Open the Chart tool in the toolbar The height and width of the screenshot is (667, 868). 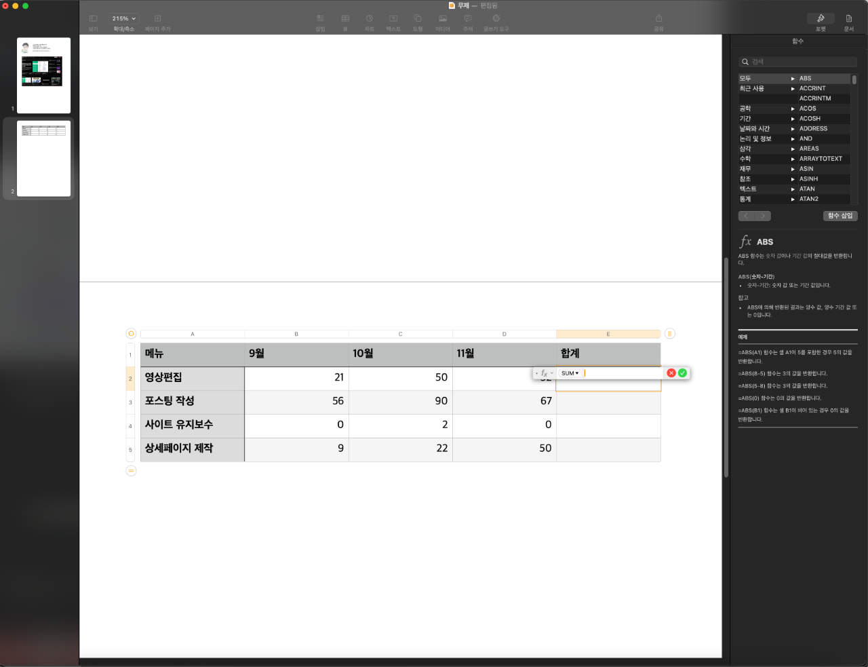pos(369,19)
